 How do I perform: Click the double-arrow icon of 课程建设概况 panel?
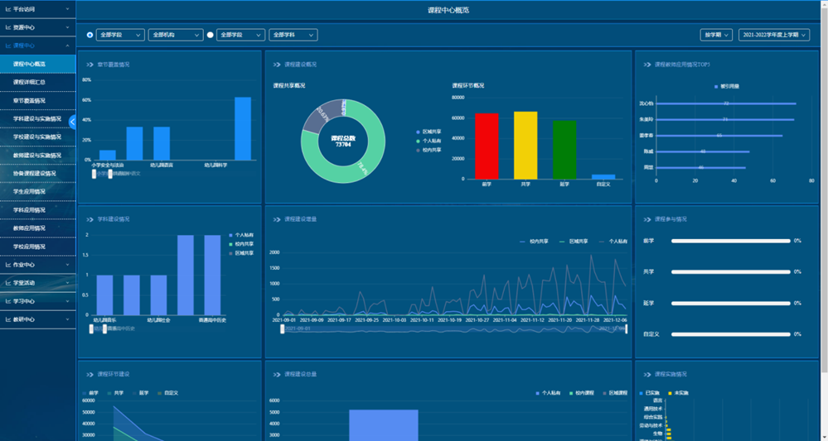[x=277, y=65]
